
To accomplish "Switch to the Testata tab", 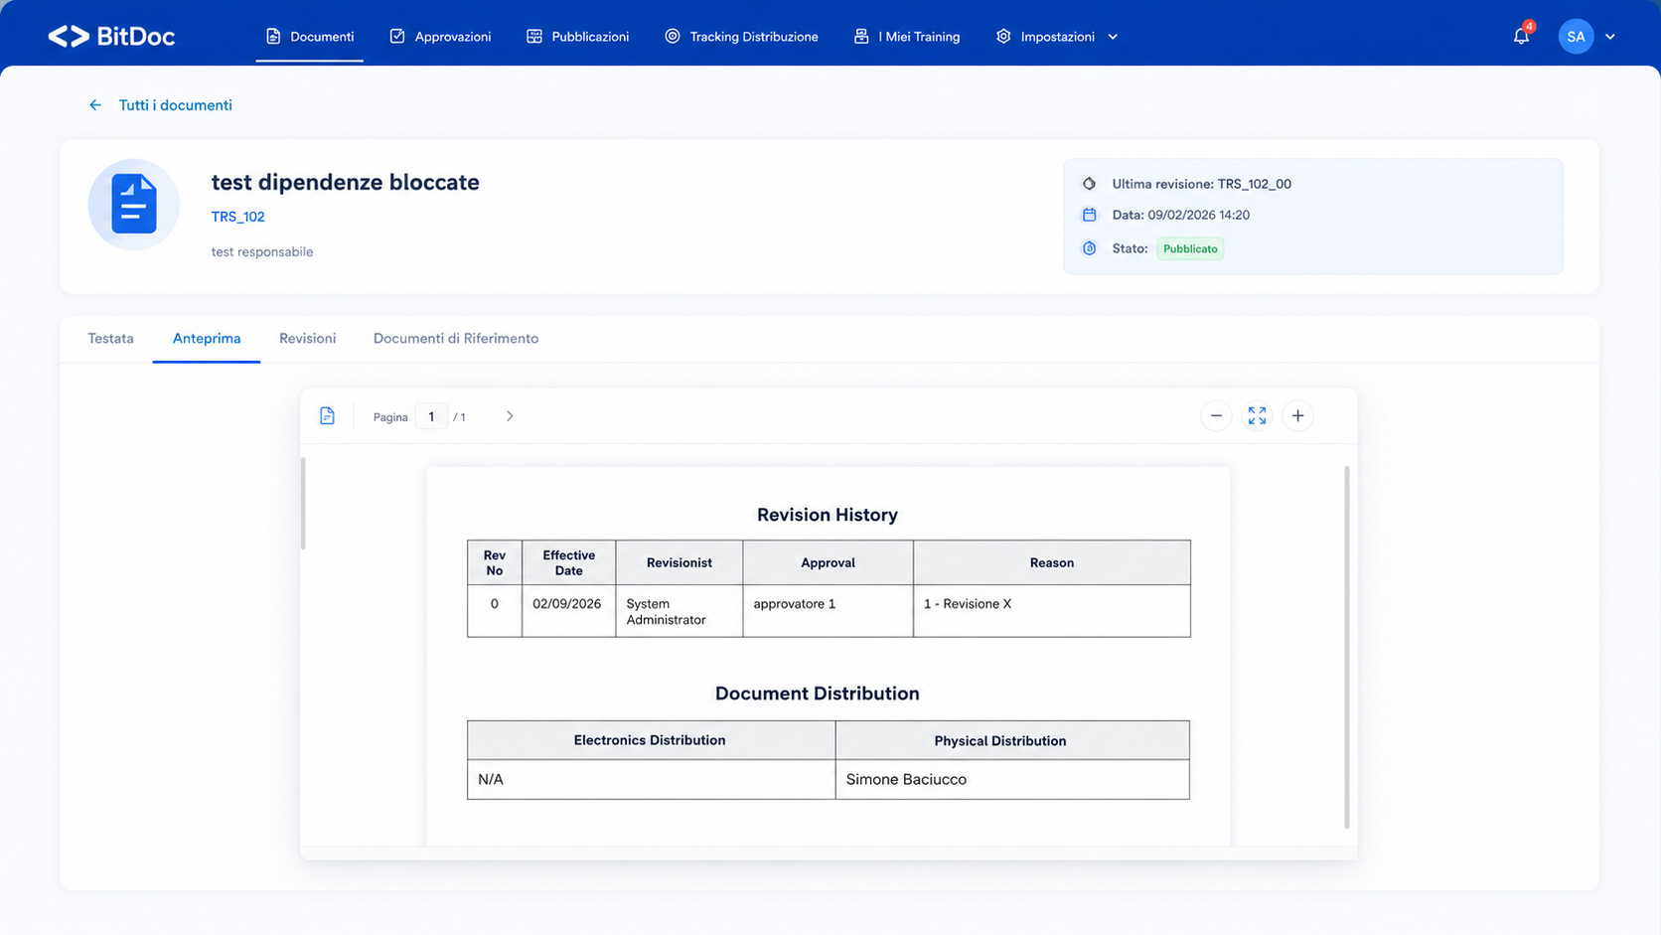I will coord(110,339).
